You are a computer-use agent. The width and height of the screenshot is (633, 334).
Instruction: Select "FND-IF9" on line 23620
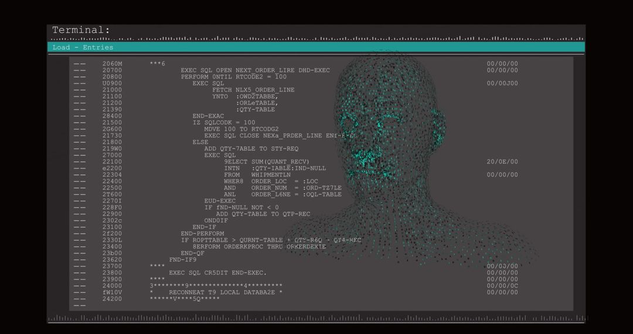(182, 260)
